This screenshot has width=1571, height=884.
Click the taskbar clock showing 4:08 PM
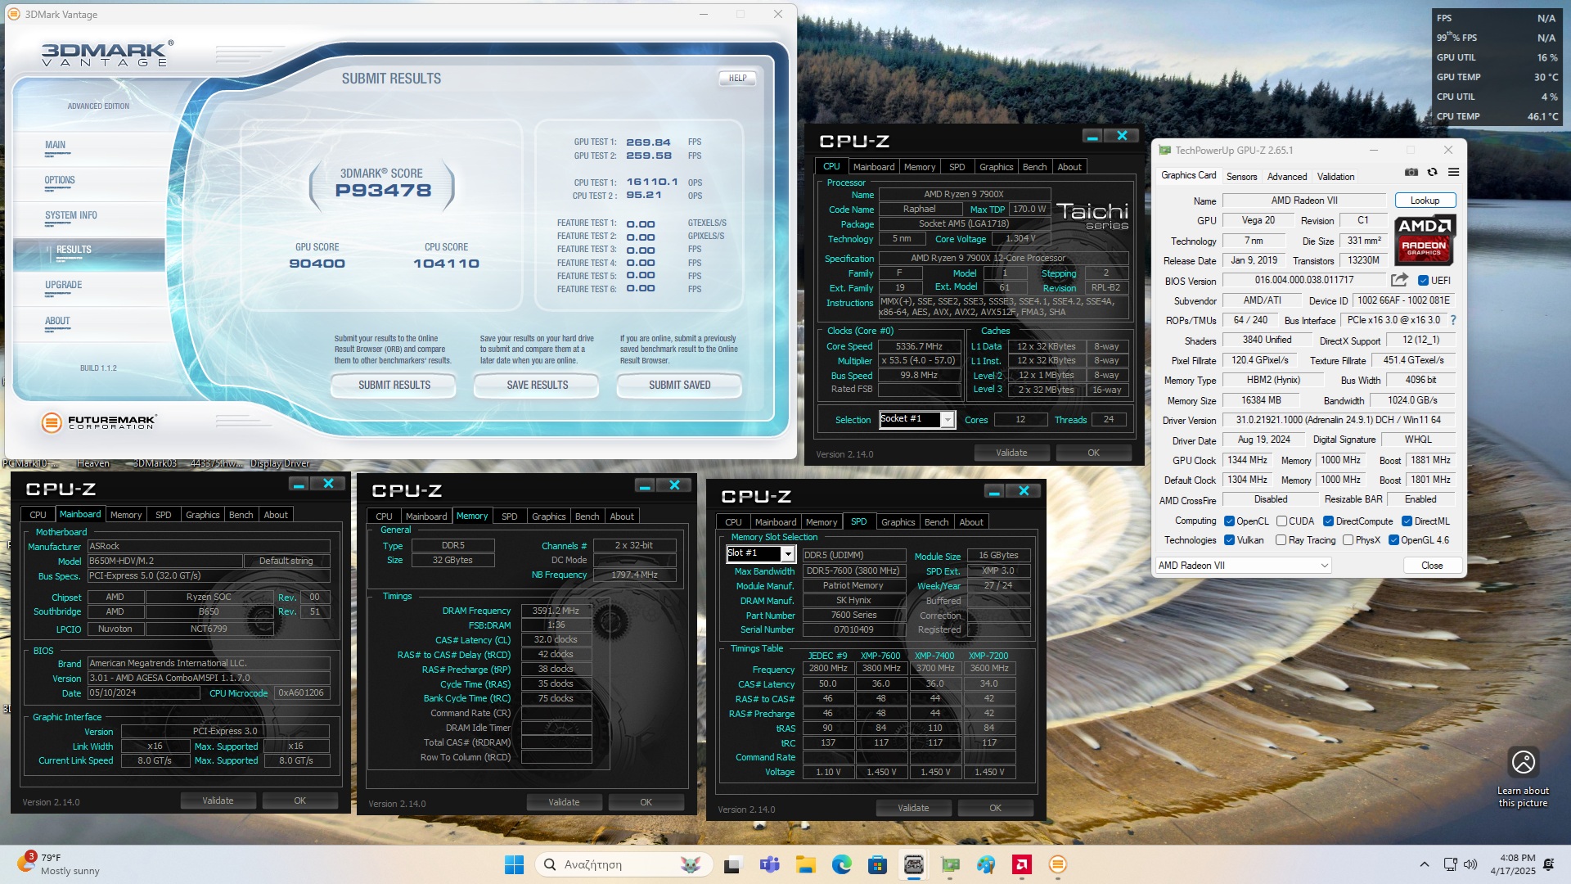pyautogui.click(x=1512, y=864)
